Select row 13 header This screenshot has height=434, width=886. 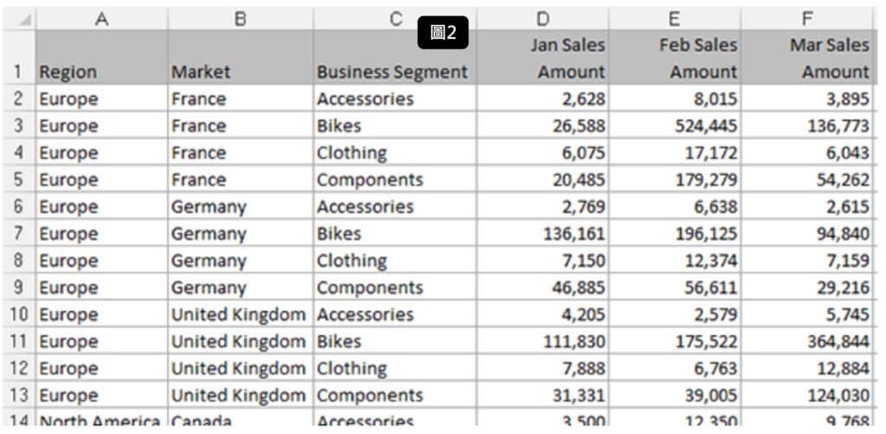[17, 395]
